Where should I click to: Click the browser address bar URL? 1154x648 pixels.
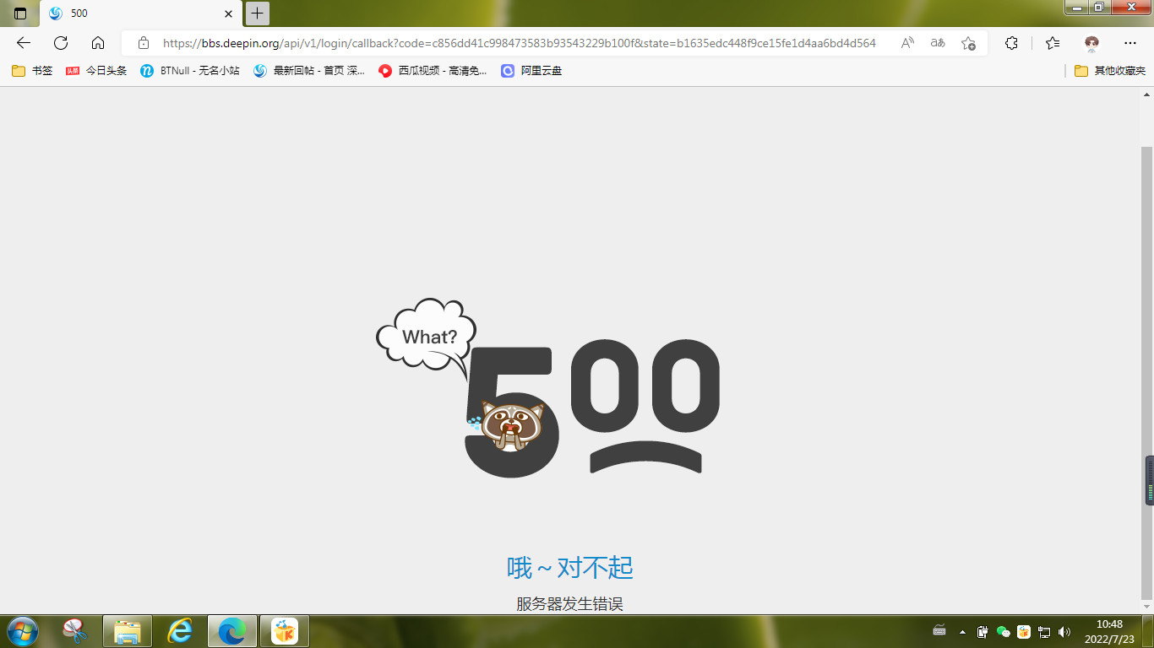[507, 42]
